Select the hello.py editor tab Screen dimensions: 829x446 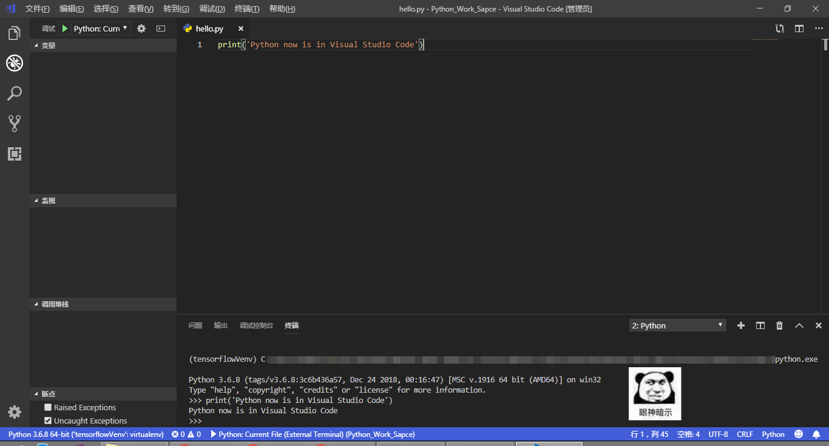214,28
